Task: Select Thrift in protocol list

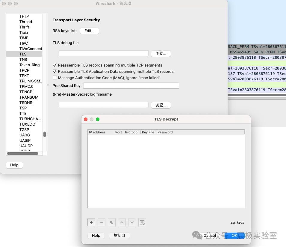Action: [x=24, y=27]
